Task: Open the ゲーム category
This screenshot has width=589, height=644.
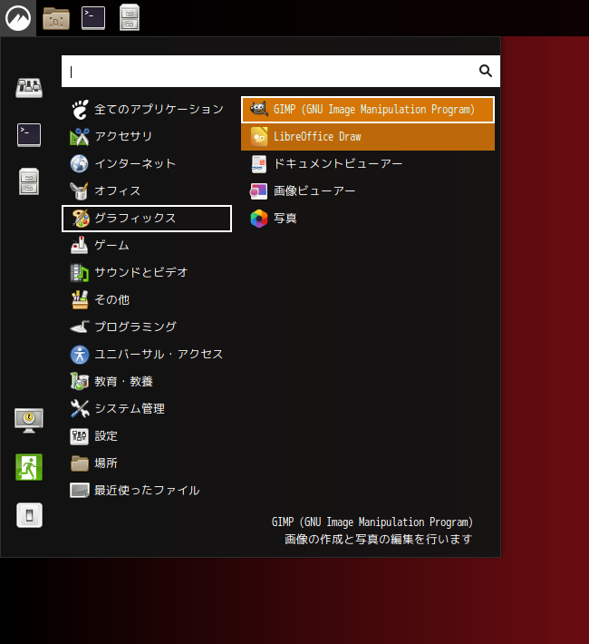Action: 147,245
